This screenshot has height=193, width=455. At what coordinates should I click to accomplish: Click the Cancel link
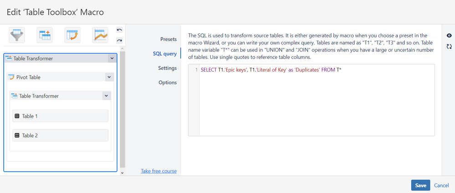pos(441,185)
